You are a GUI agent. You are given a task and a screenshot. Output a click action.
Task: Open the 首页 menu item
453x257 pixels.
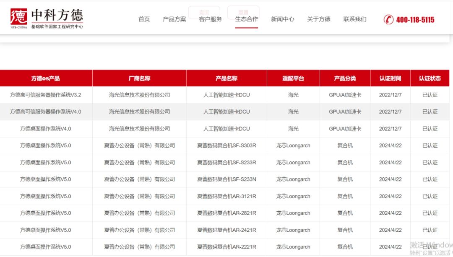(144, 19)
